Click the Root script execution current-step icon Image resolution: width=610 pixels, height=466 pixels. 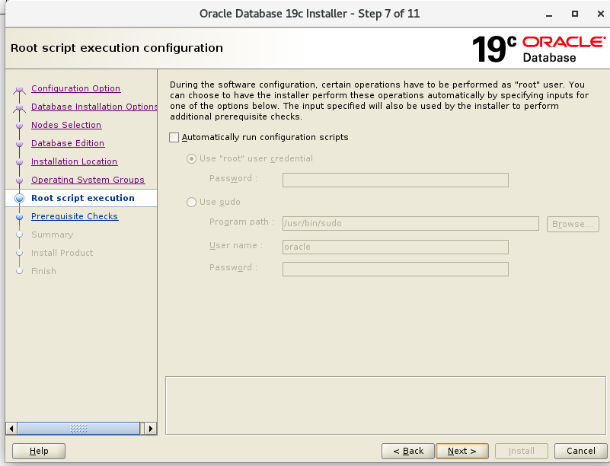tap(20, 199)
